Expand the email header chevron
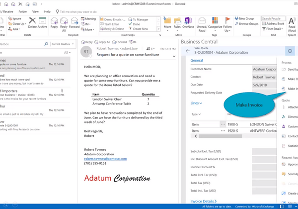The height and width of the screenshot is (209, 298). click(x=174, y=56)
